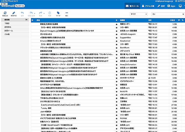Image resolution: width=185 pixels, height=132 pixels.
Task: Toggle star on the BookRburn message
Action: point(117,47)
